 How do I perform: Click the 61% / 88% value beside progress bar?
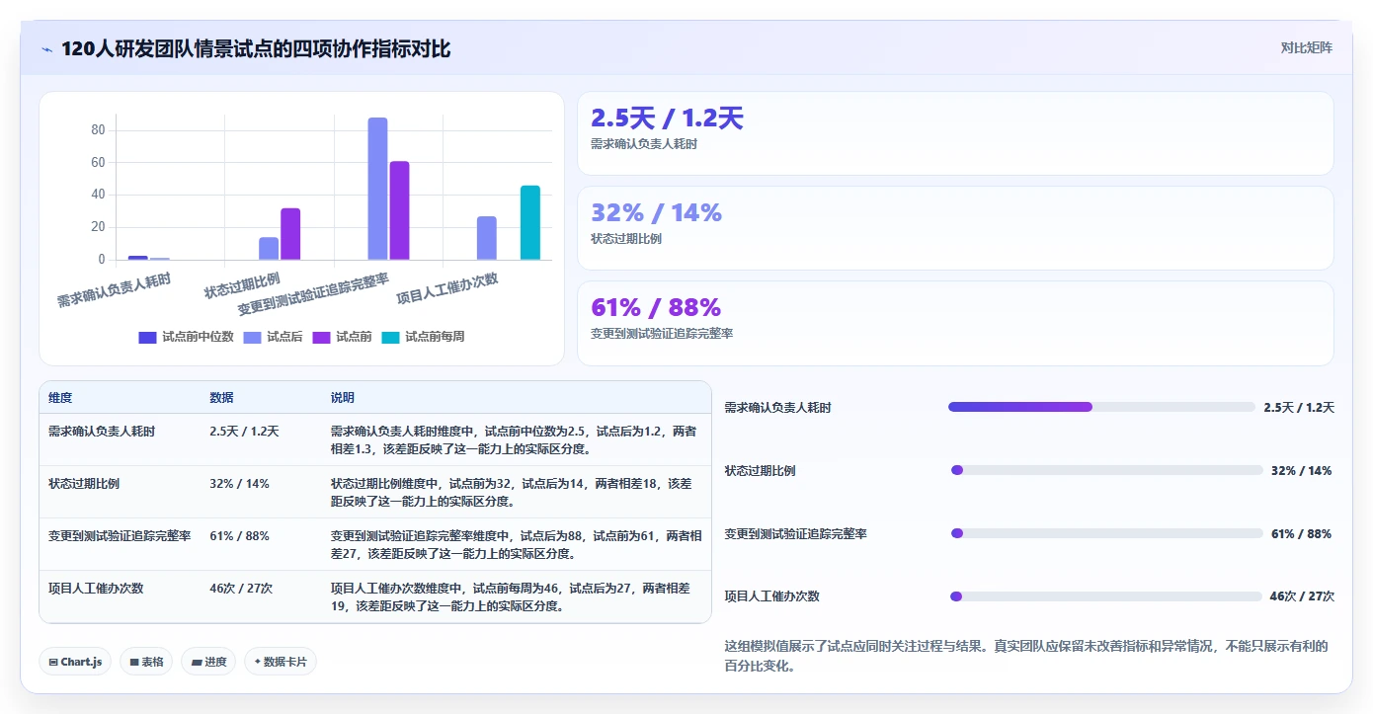tap(1301, 533)
